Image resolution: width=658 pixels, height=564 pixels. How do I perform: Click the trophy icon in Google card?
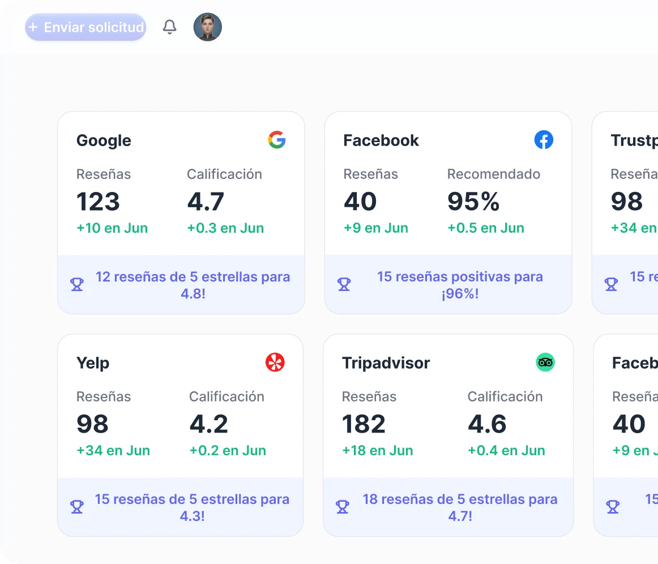77,284
